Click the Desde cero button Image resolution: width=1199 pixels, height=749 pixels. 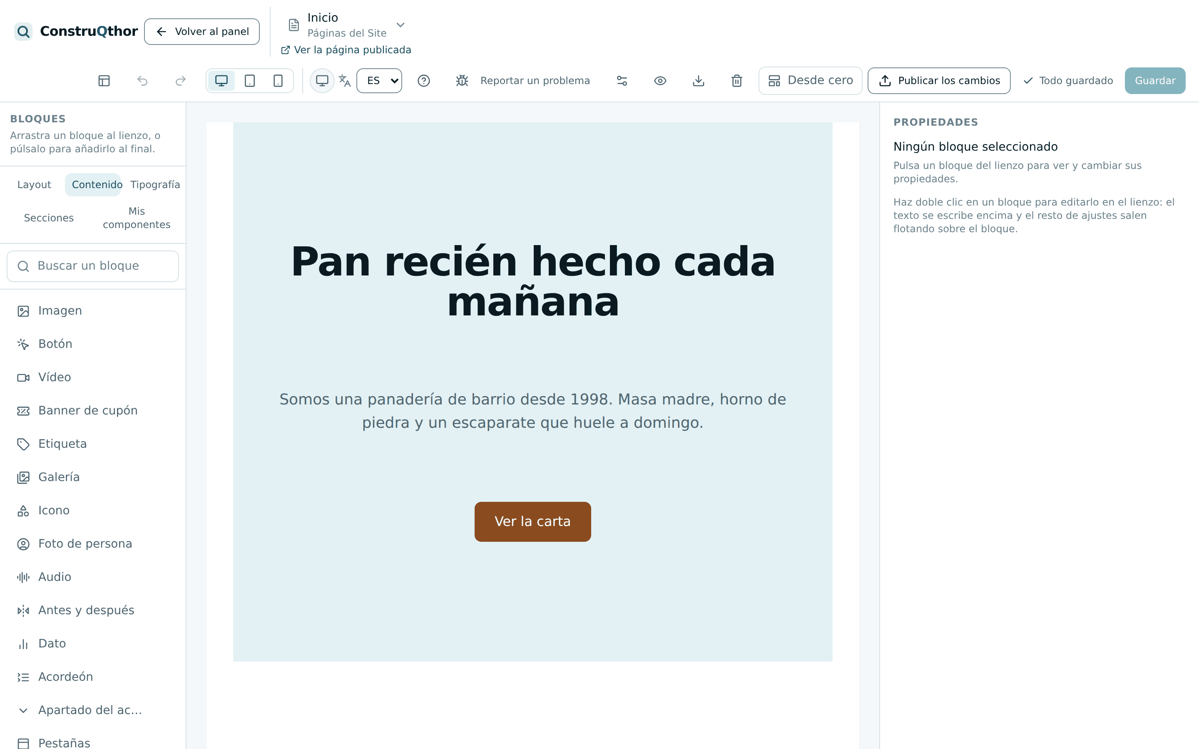[x=811, y=81]
